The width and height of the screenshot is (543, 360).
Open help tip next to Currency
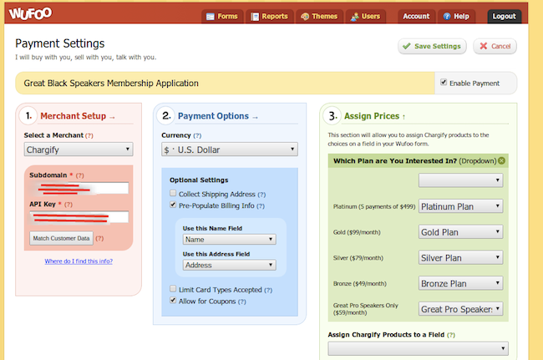pyautogui.click(x=197, y=135)
